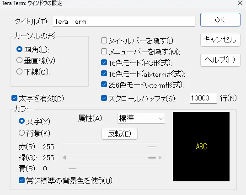The image size is (246, 195).
Task: Select 文字(X) color radio button
Action: pyautogui.click(x=21, y=121)
